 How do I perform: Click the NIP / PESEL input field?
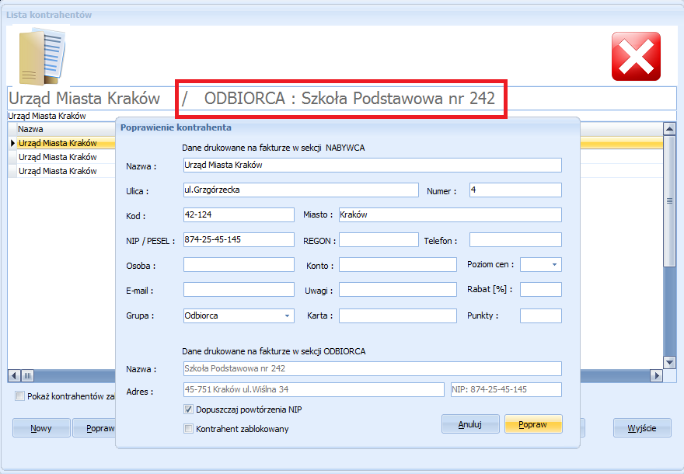[239, 240]
